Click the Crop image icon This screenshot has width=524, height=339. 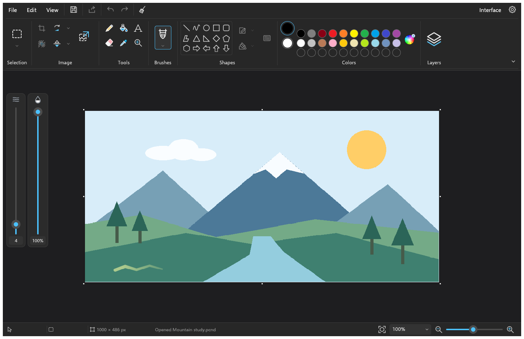click(42, 28)
